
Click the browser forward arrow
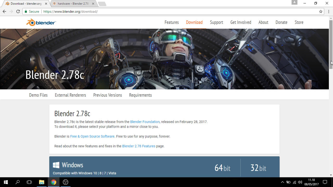point(11,11)
